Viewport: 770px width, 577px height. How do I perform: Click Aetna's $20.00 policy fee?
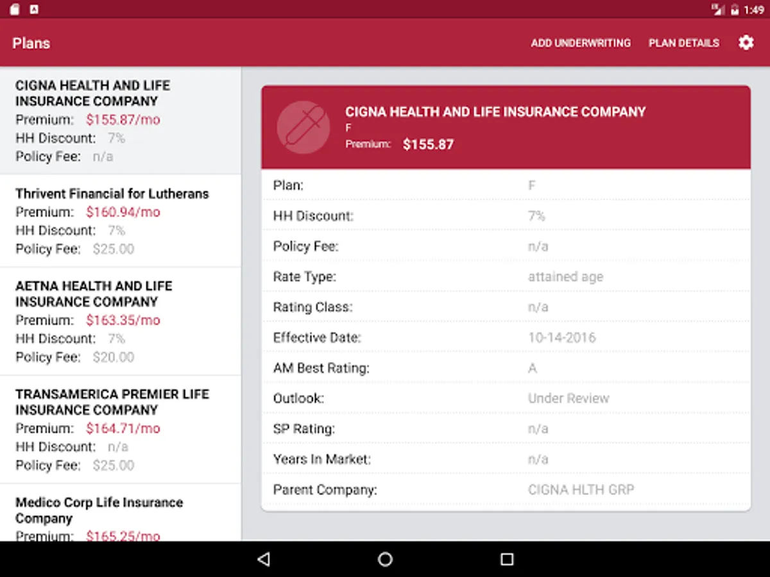(114, 357)
